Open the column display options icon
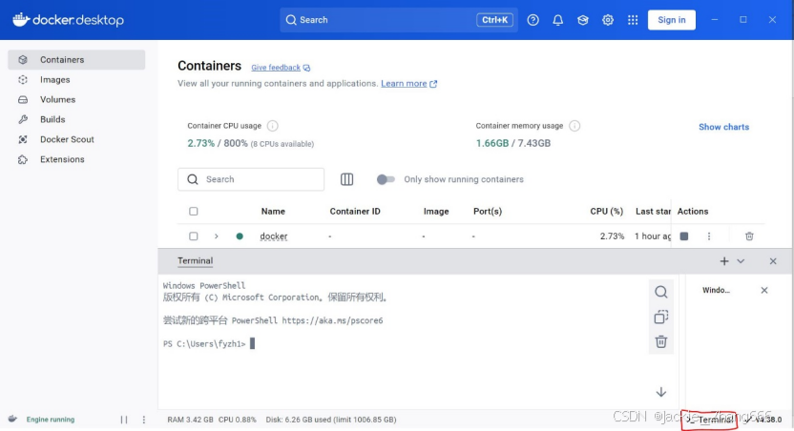 [346, 179]
